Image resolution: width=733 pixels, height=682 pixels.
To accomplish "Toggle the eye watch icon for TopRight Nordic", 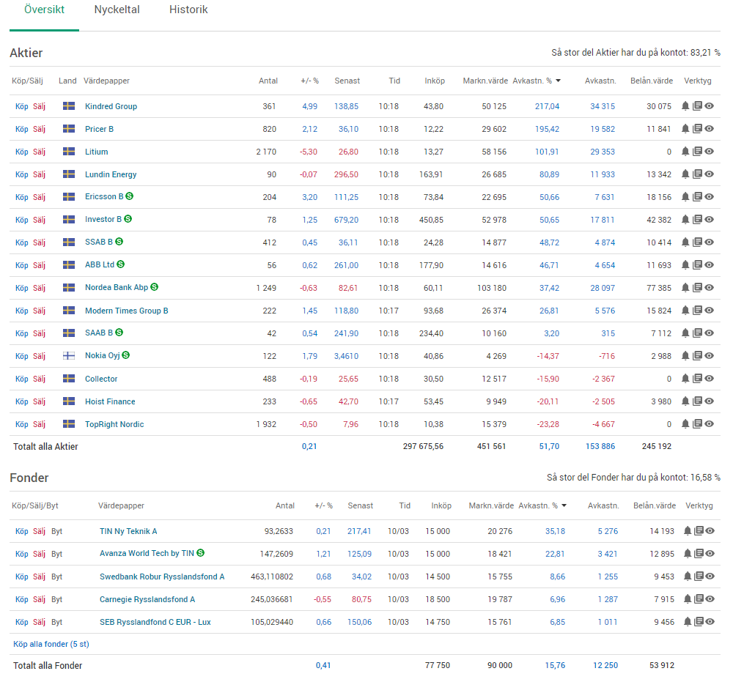I will (709, 423).
